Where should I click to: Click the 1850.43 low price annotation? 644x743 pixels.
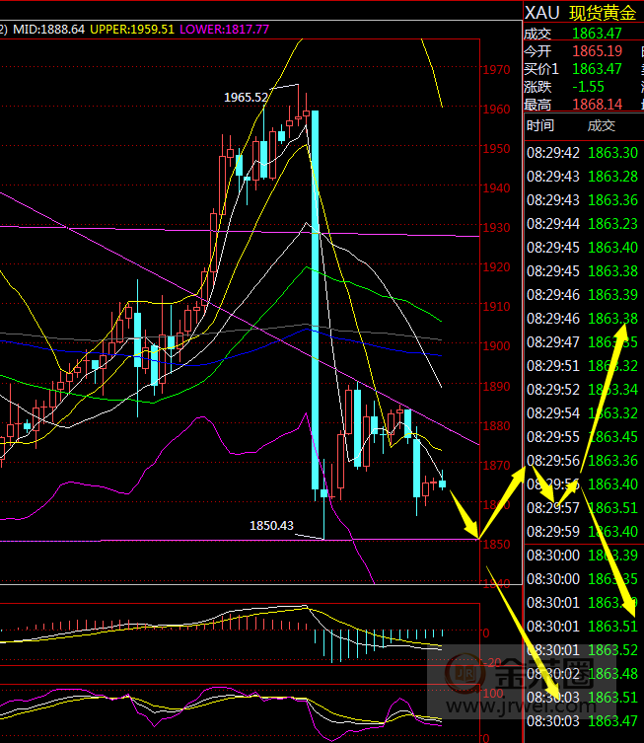coord(271,526)
